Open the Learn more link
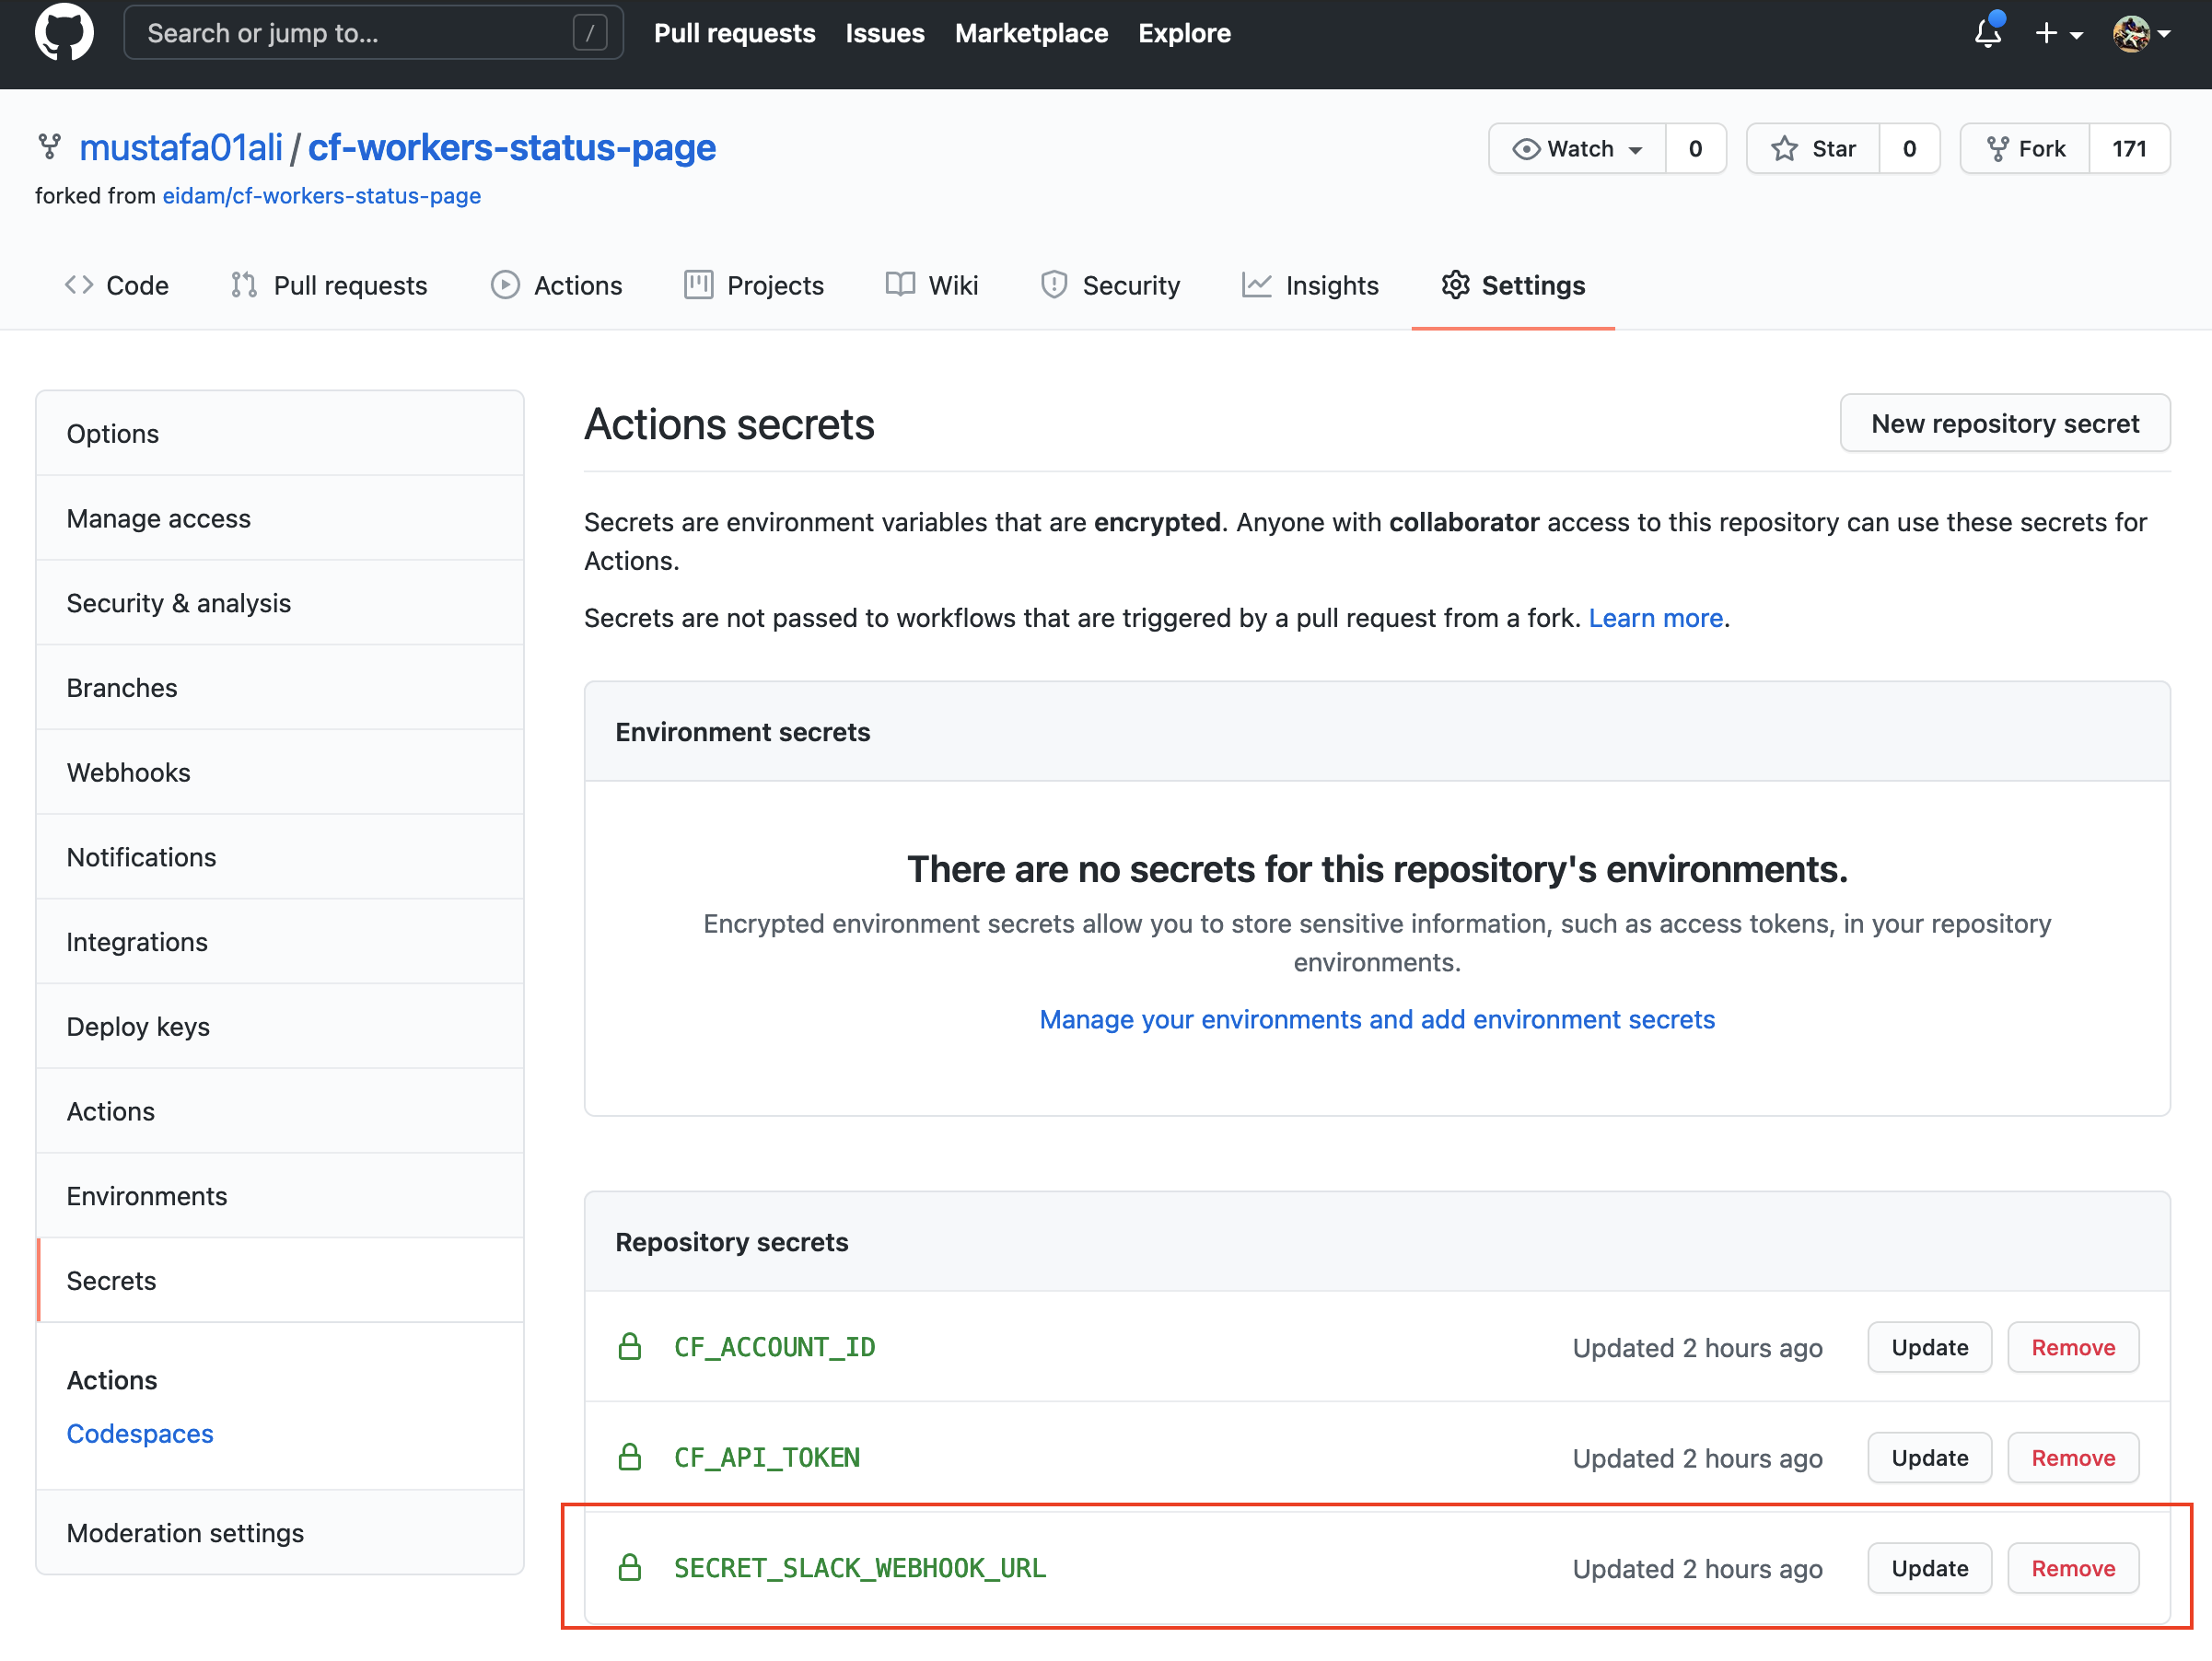Image resolution: width=2212 pixels, height=1661 pixels. (x=1655, y=618)
